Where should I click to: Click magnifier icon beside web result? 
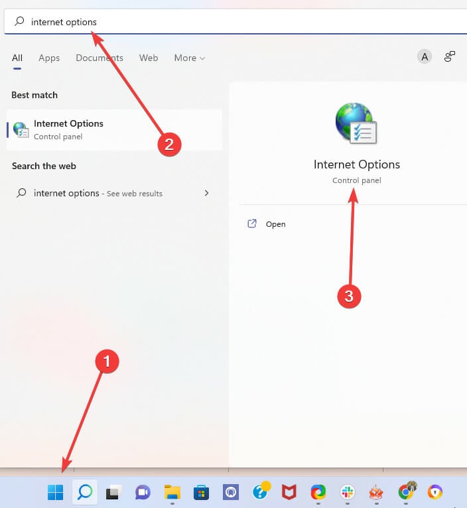[x=21, y=193]
